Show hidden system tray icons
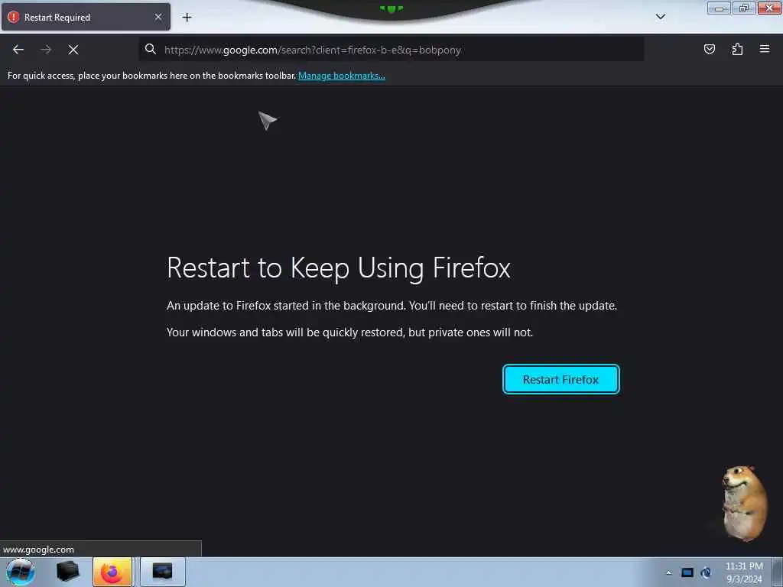Image resolution: width=783 pixels, height=587 pixels. (x=668, y=572)
